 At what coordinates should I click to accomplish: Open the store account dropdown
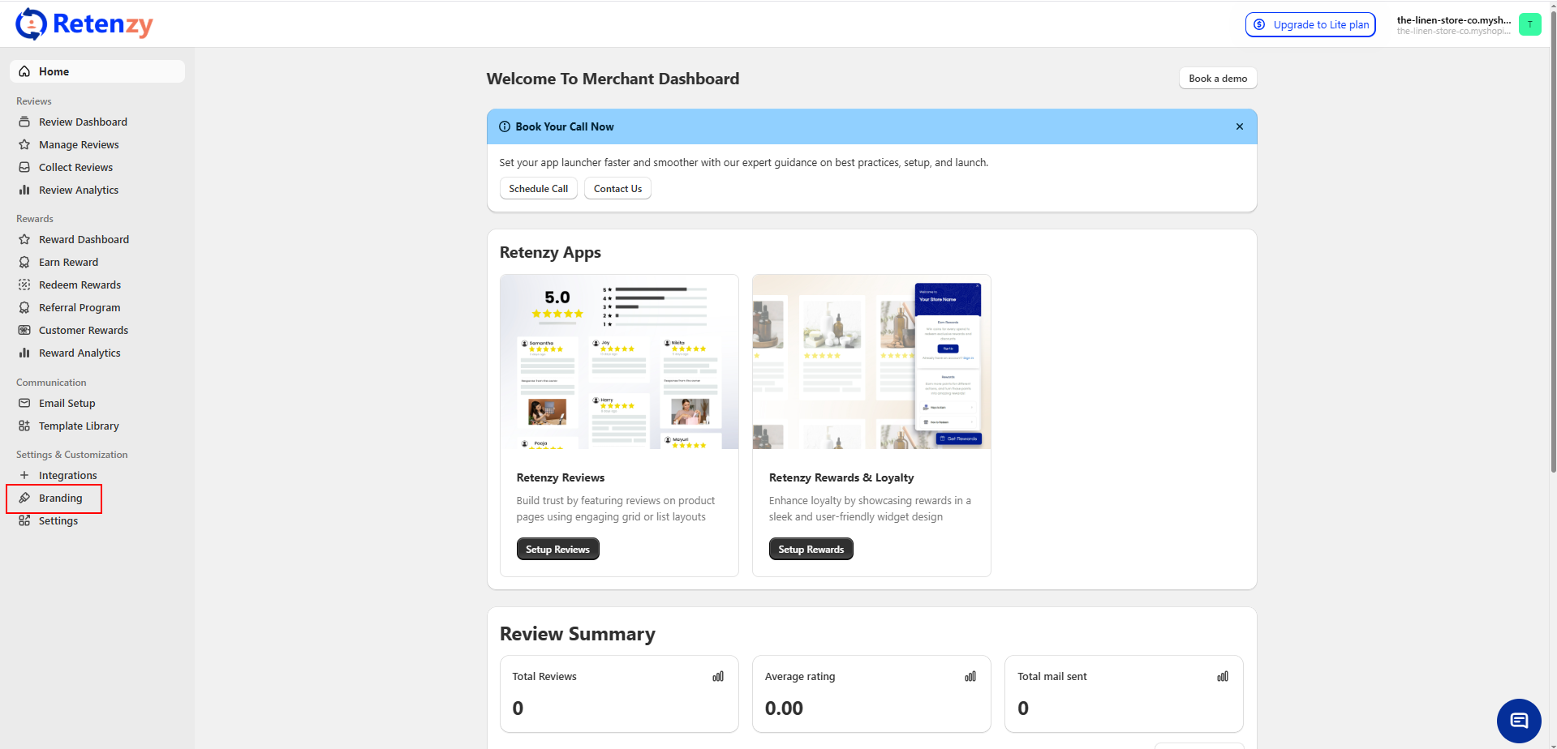coord(1453,25)
